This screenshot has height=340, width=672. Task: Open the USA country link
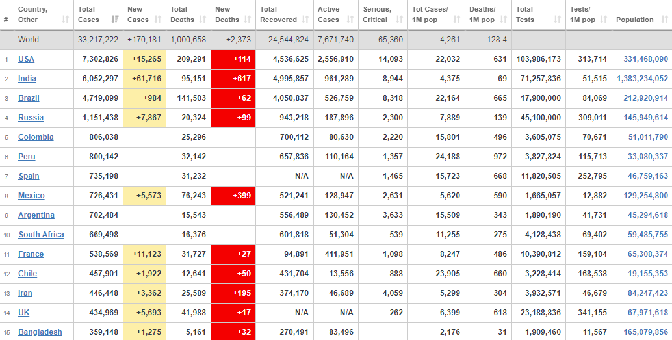coord(26,59)
